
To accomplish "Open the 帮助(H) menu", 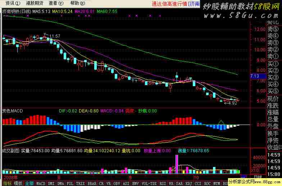I will 78,3.
